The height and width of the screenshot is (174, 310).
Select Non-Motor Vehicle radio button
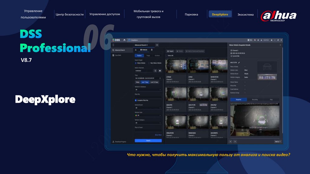(149, 63)
